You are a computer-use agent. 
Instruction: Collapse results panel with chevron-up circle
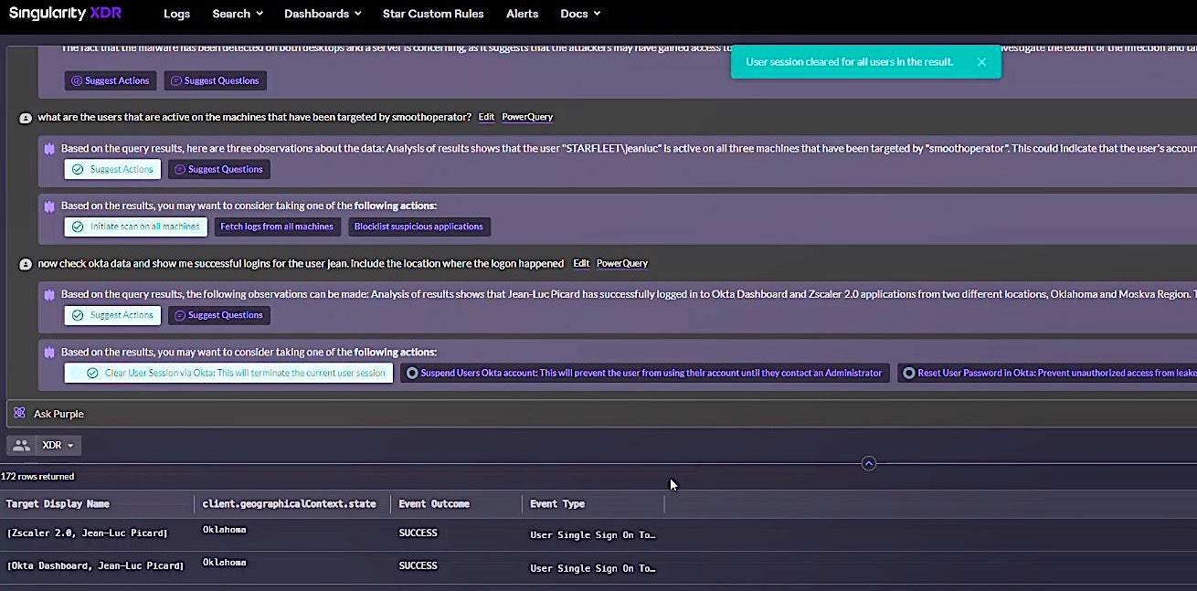pos(869,463)
